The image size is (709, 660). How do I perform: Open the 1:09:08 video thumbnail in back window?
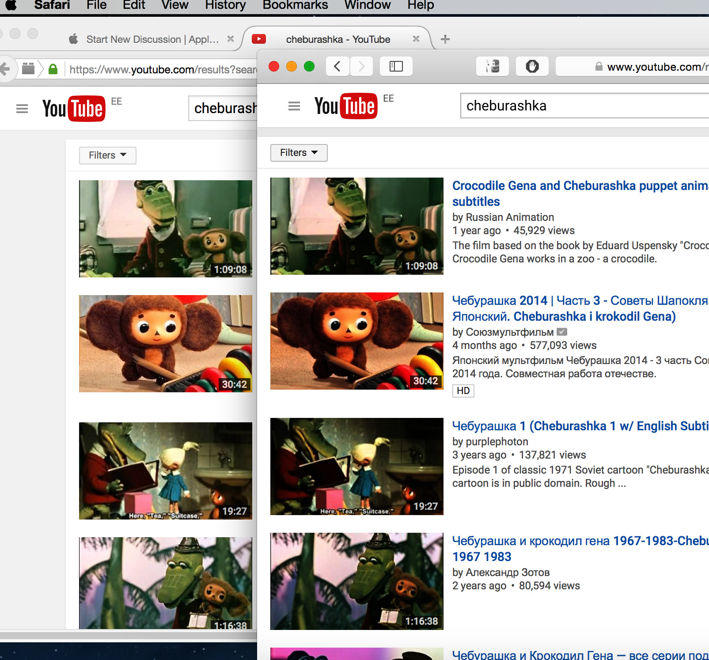tap(166, 229)
